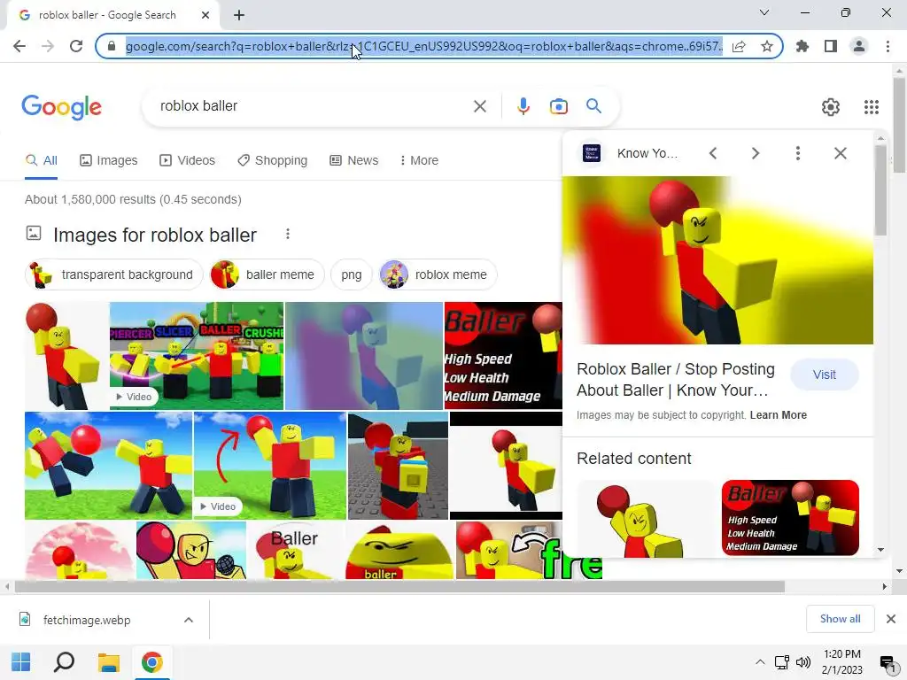
Task: Click the address bar URL
Action: click(x=423, y=46)
